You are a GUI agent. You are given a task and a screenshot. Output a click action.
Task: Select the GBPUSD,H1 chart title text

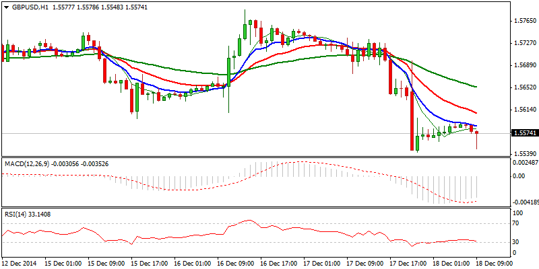[29, 7]
